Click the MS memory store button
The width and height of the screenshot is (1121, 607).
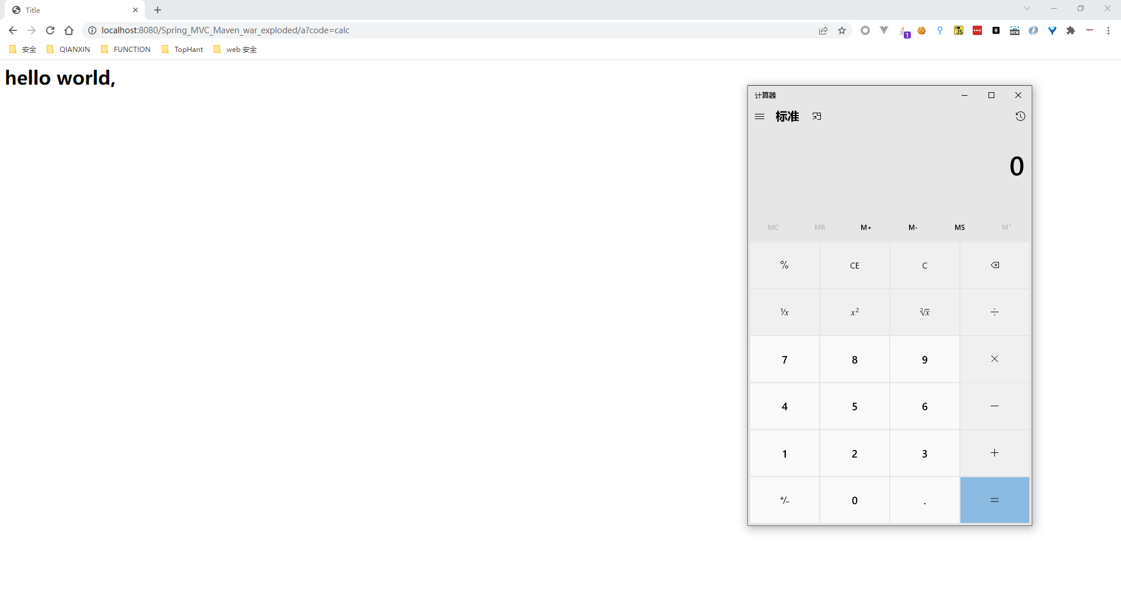960,227
